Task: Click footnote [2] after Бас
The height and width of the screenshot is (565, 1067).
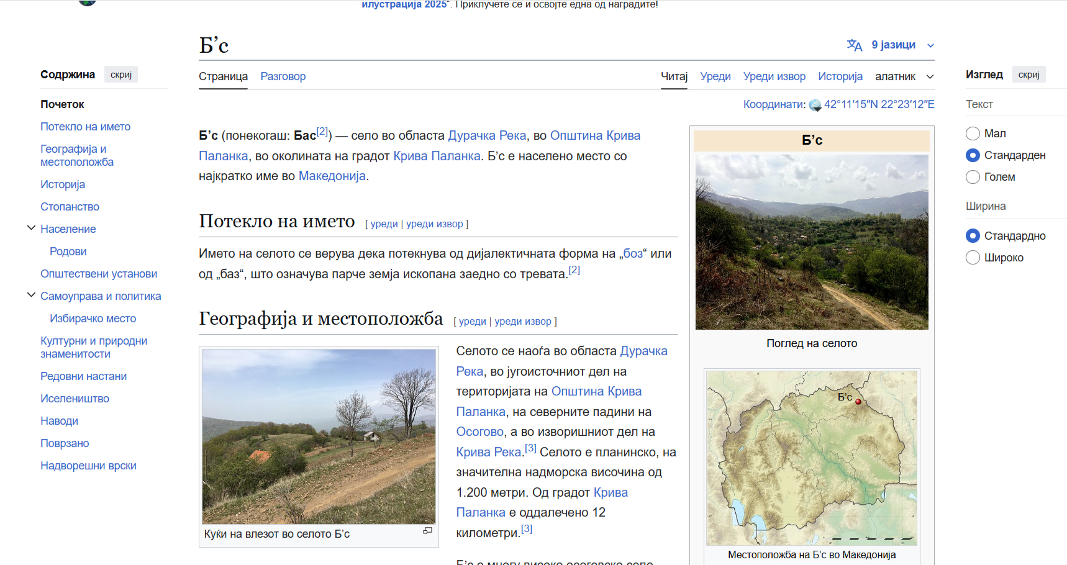Action: tap(322, 132)
